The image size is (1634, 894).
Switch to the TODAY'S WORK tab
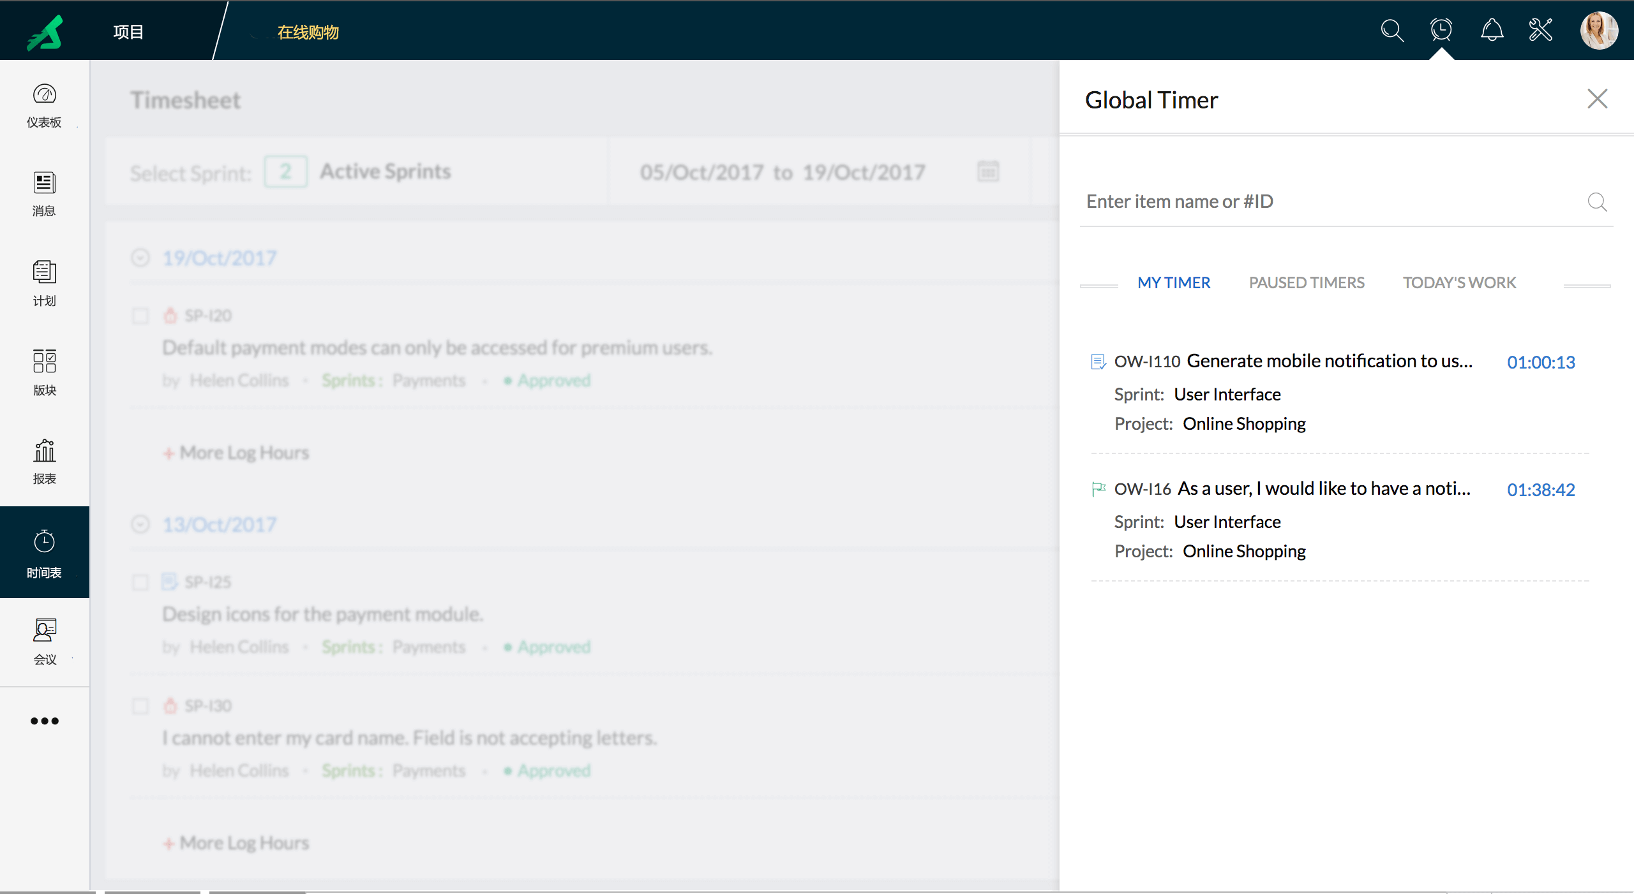pos(1459,282)
